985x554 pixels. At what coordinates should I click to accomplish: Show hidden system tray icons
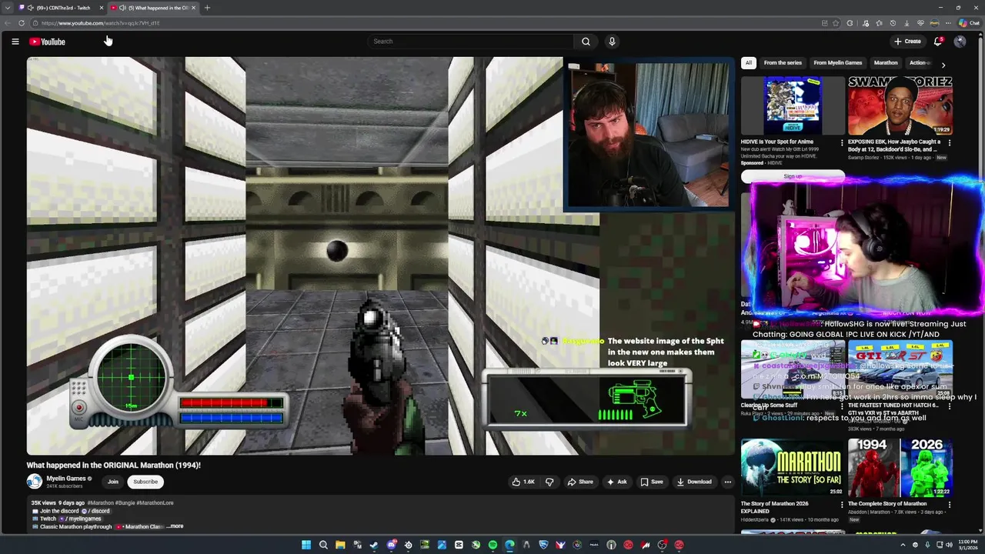tap(903, 545)
